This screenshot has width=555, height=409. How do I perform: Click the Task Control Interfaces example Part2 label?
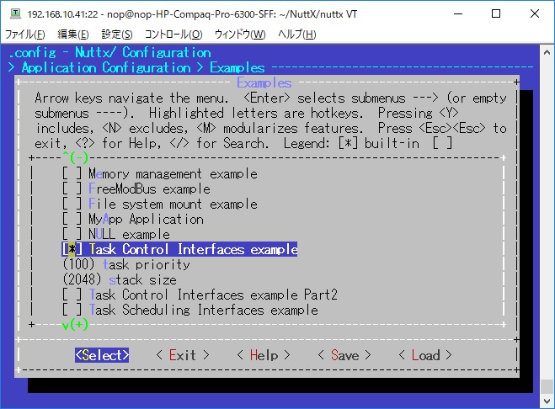click(x=213, y=295)
